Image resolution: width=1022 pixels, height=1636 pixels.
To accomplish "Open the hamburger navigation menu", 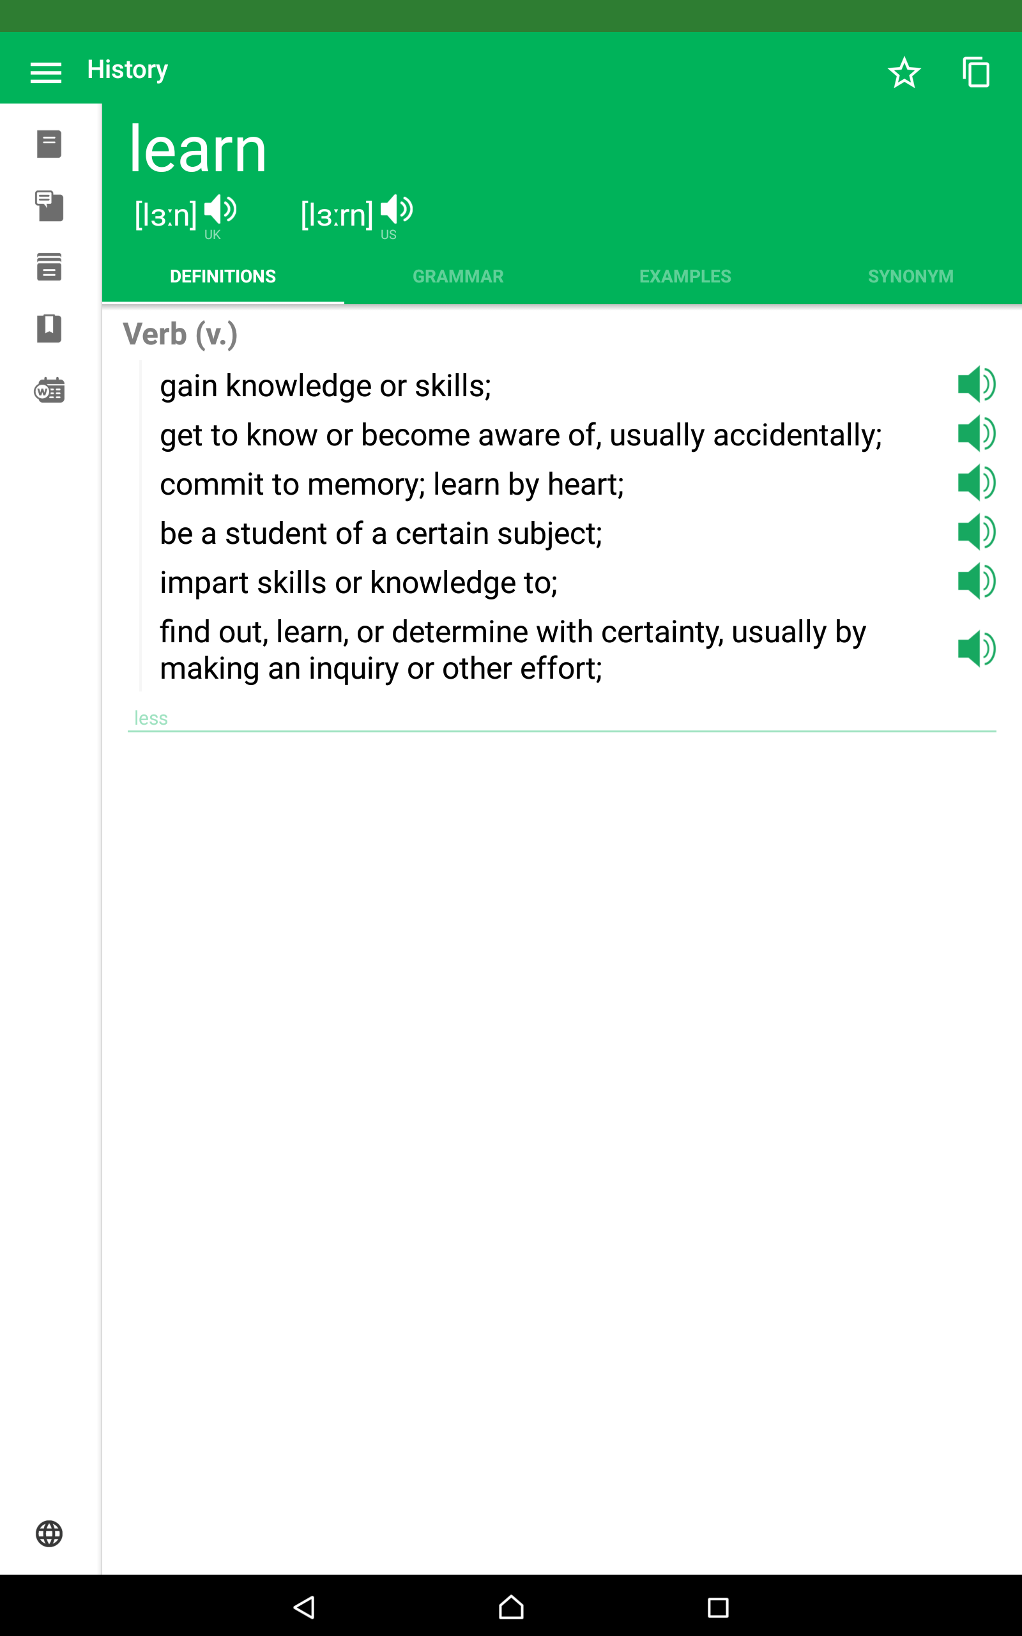I will 46,72.
